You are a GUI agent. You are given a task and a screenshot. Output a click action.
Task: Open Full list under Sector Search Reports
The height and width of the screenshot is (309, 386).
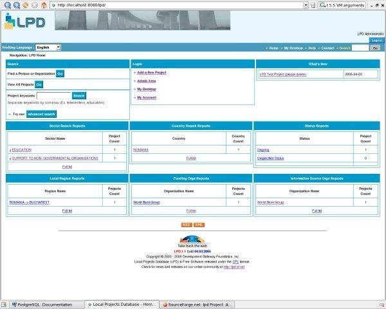coord(67,167)
